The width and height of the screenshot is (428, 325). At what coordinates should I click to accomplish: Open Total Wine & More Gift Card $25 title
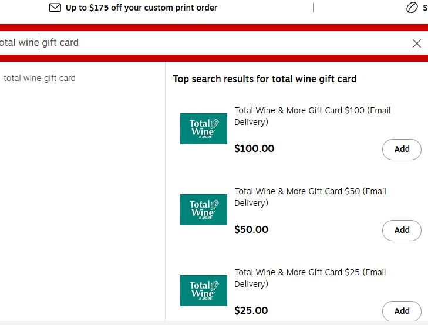tap(310, 278)
